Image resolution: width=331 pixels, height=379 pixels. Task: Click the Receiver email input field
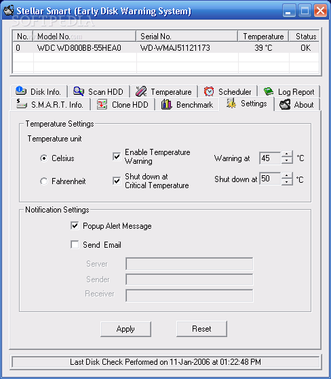coord(189,295)
